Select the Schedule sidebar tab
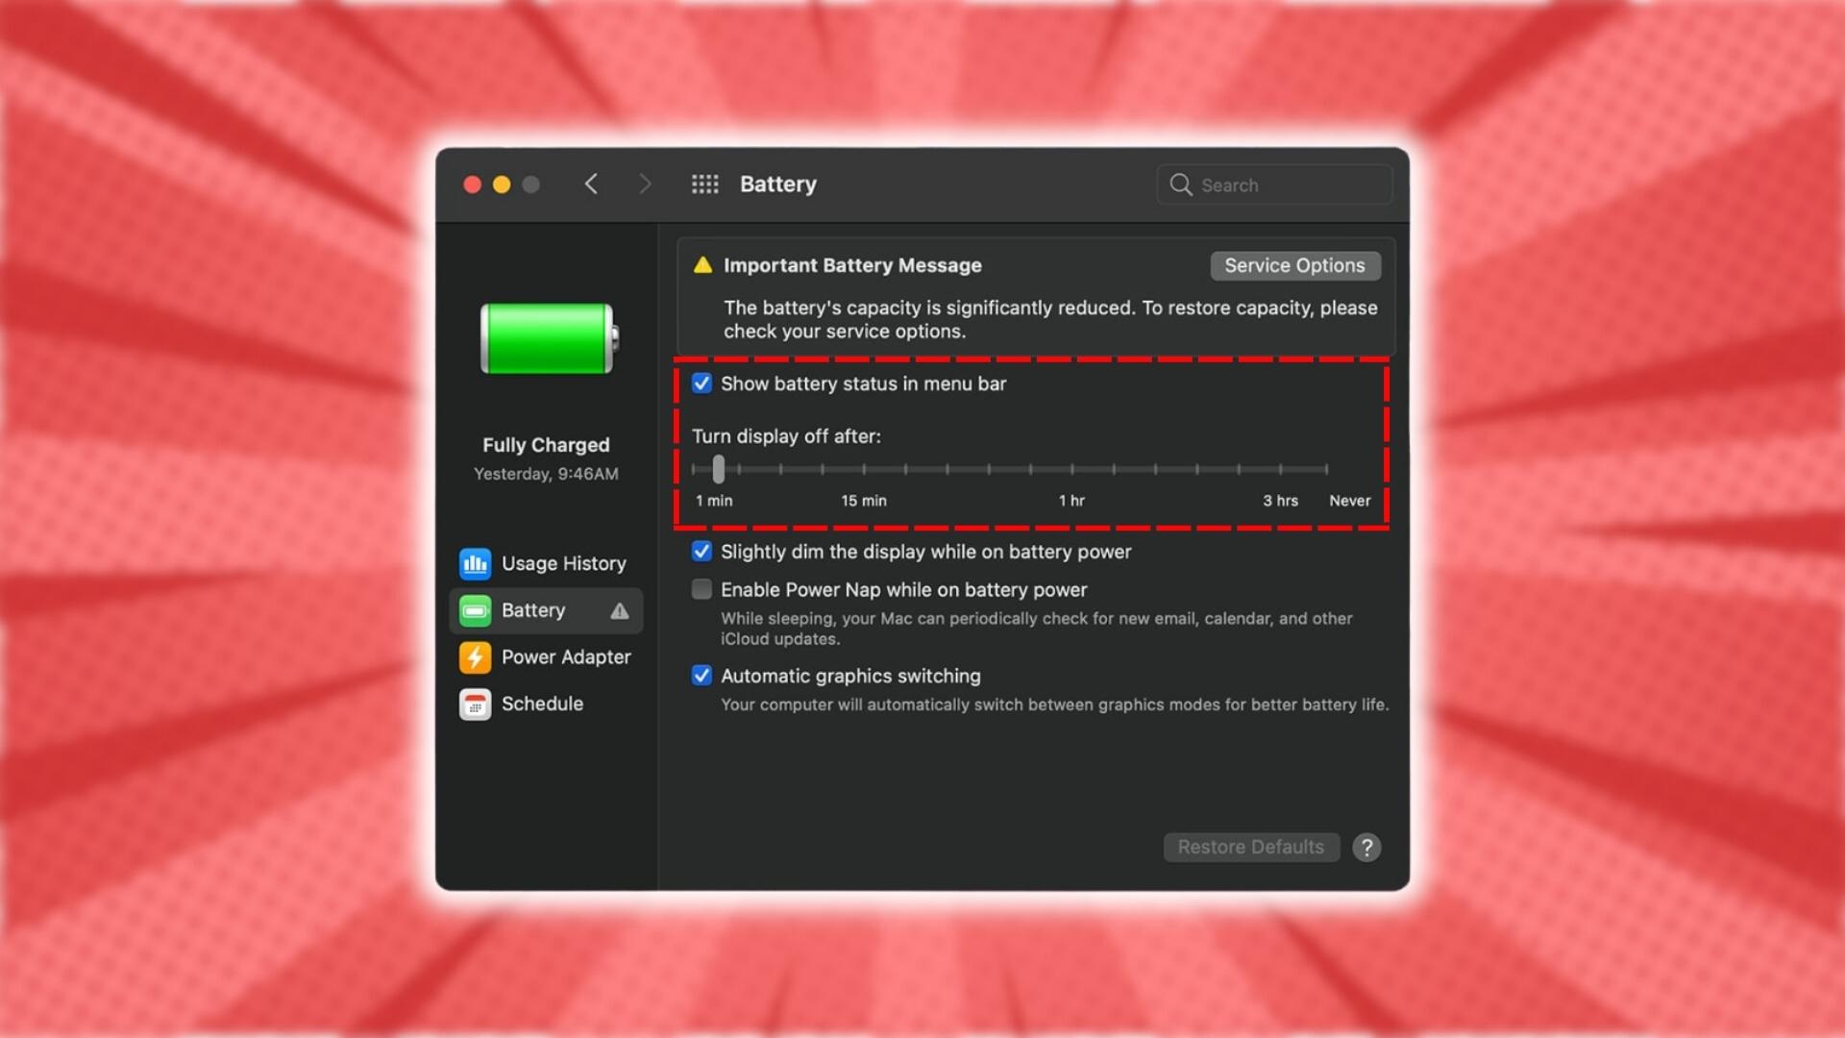The height and width of the screenshot is (1038, 1845). [x=544, y=704]
